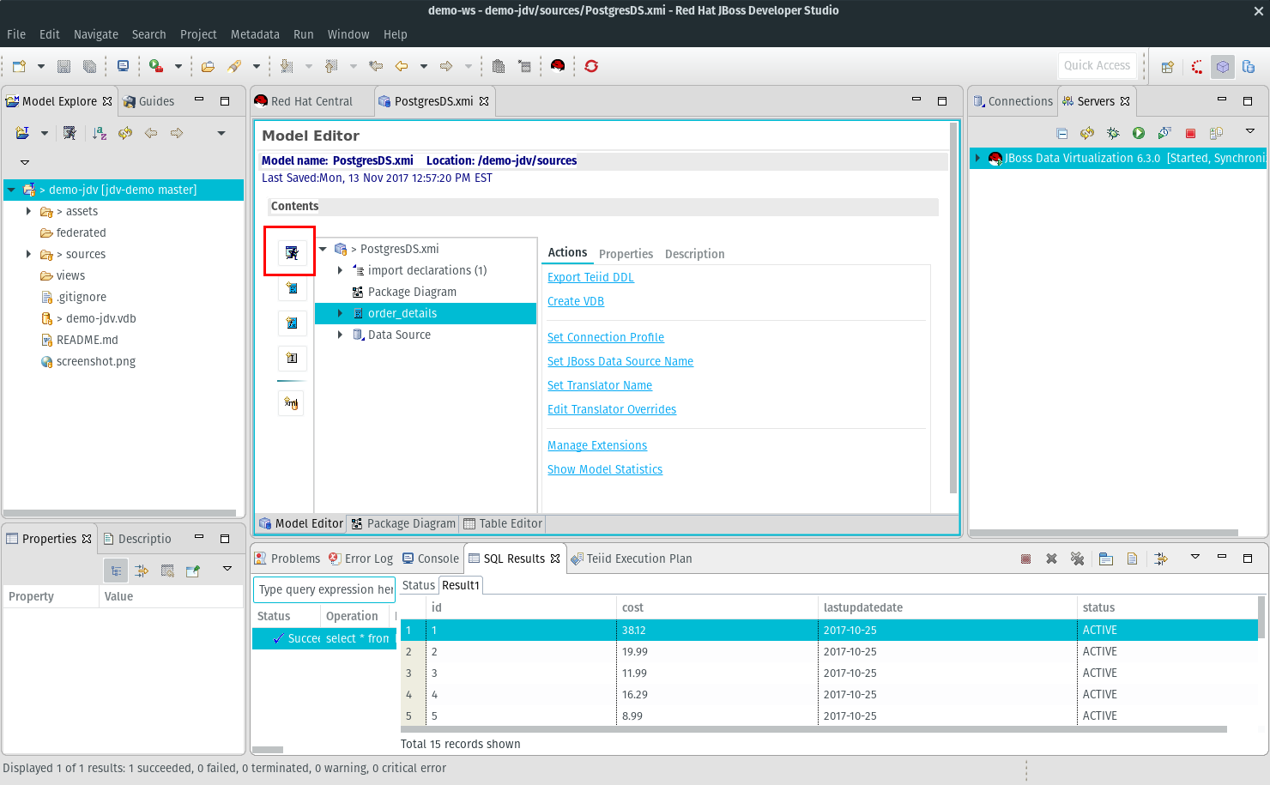Click the red circular refresh icon in main toolbar

pyautogui.click(x=591, y=66)
